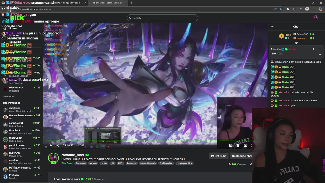The image size is (325, 183).
Task: Play the stream video
Action: [51, 145]
